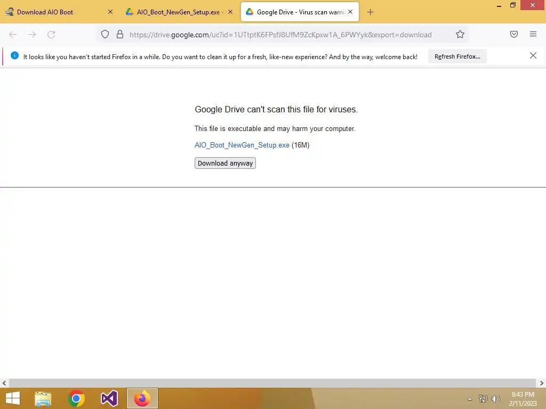Click the Refresh Firefox button
546x409 pixels.
click(x=457, y=56)
